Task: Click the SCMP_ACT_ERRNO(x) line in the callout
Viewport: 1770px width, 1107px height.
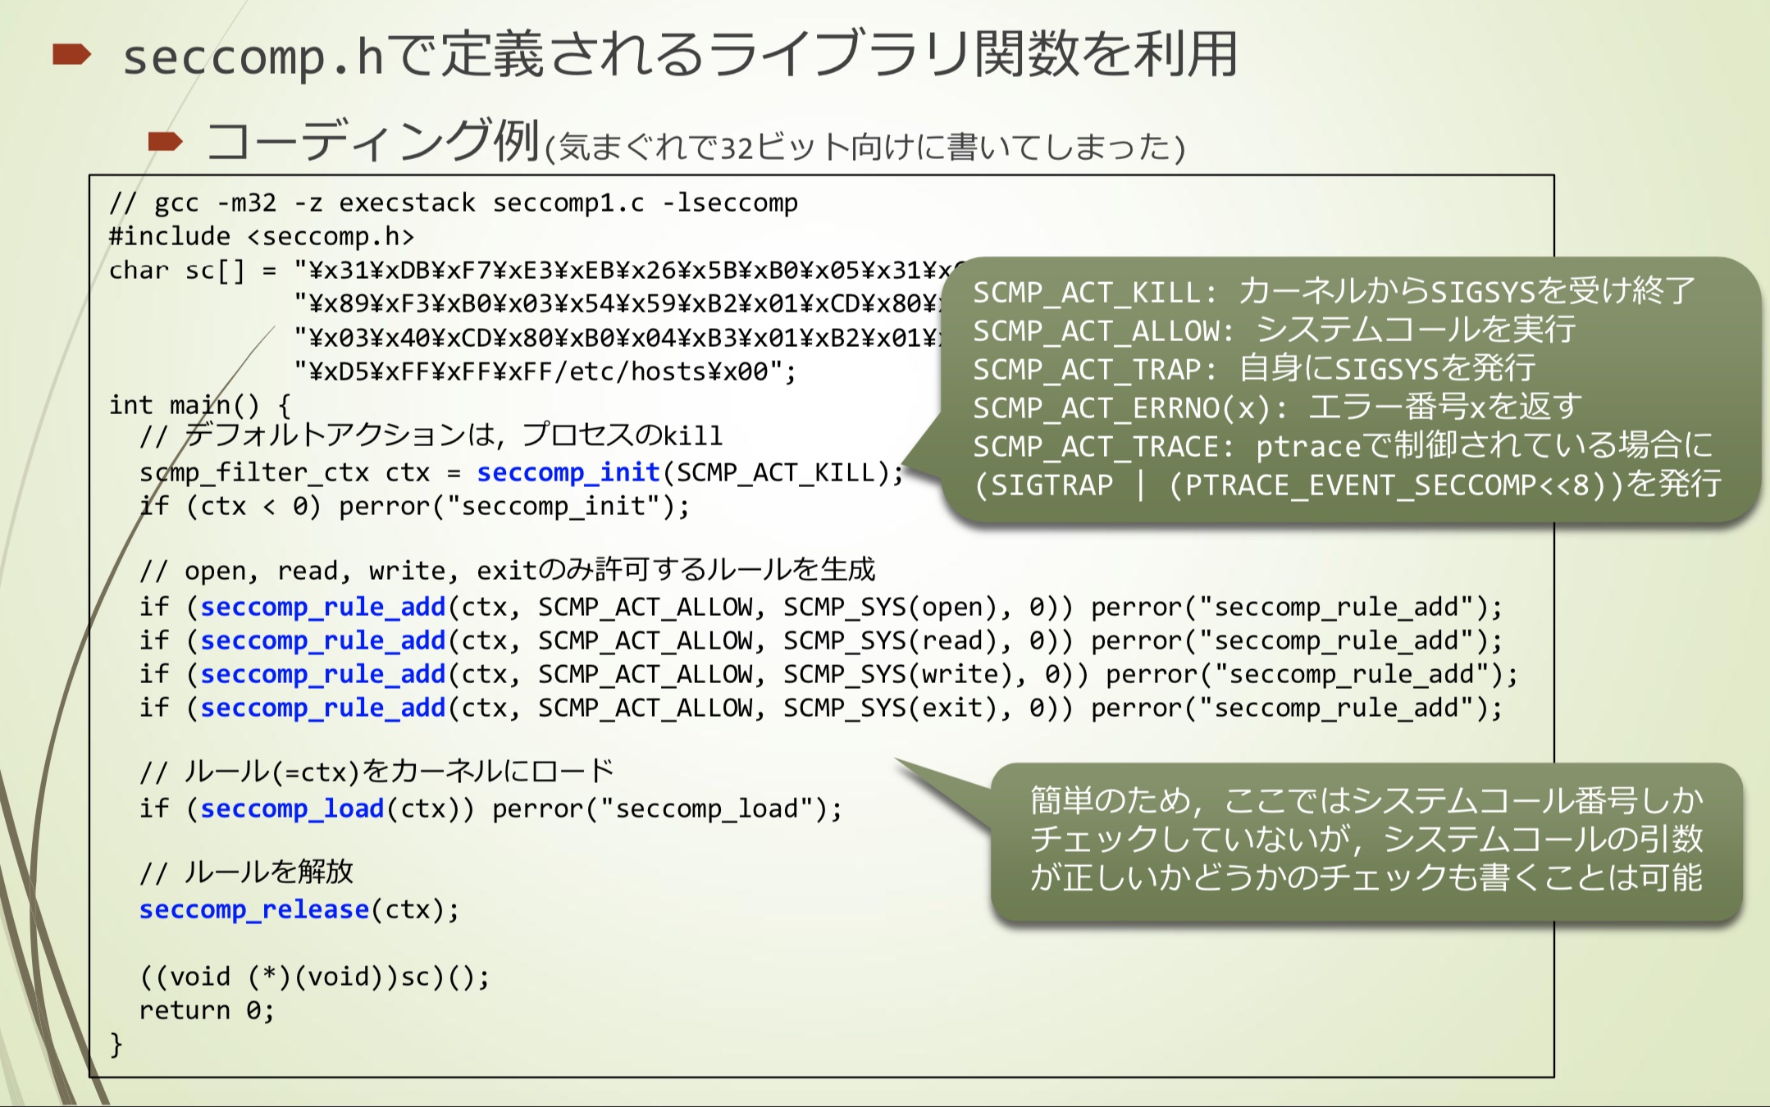Action: tap(1276, 408)
